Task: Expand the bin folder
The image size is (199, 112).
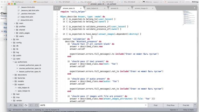Action: coord(12,40)
